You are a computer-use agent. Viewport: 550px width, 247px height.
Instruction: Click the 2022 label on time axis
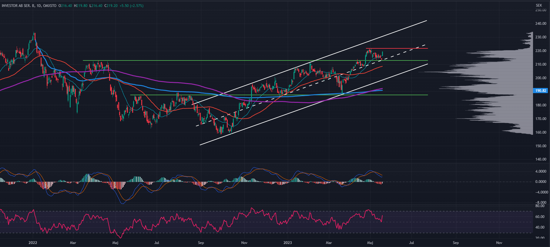[33, 243]
